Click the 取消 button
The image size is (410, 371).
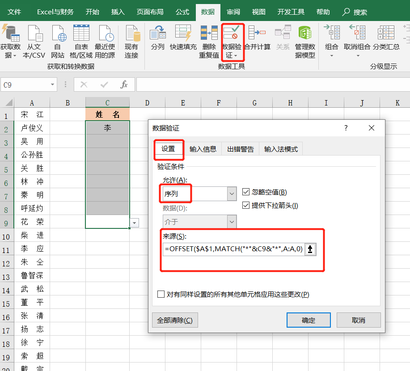click(x=359, y=320)
